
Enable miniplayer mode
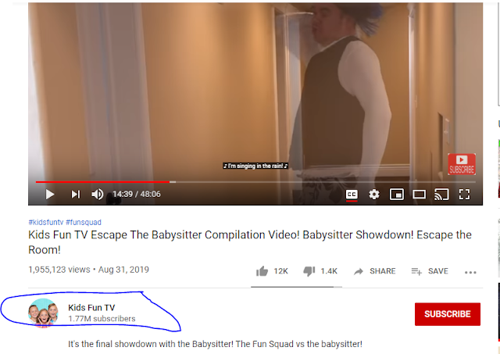point(397,195)
